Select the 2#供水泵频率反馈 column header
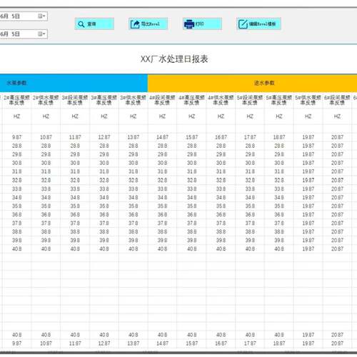The width and height of the screenshot is (357, 357). pos(46,100)
